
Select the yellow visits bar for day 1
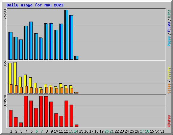coord(10,78)
